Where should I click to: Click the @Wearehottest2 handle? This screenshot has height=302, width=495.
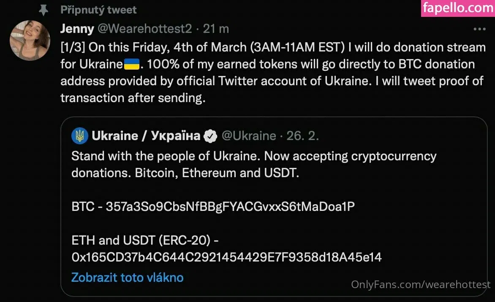pyautogui.click(x=145, y=29)
